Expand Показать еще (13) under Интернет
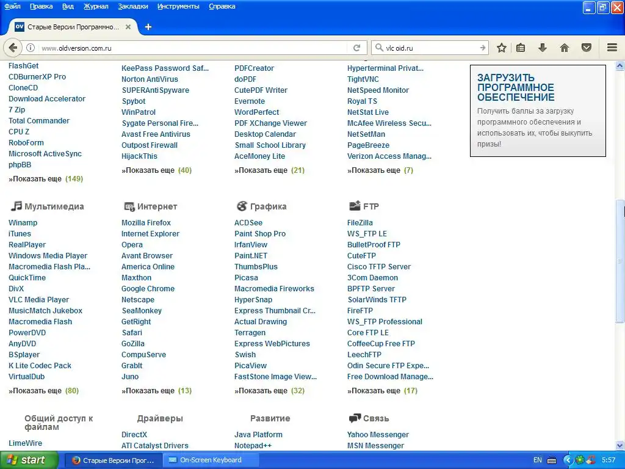625x469 pixels. (x=157, y=391)
